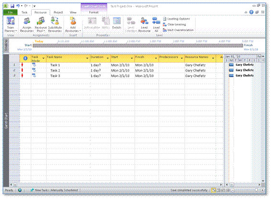Click Level All icon
Screen dimensions: 271x199
coord(156,24)
